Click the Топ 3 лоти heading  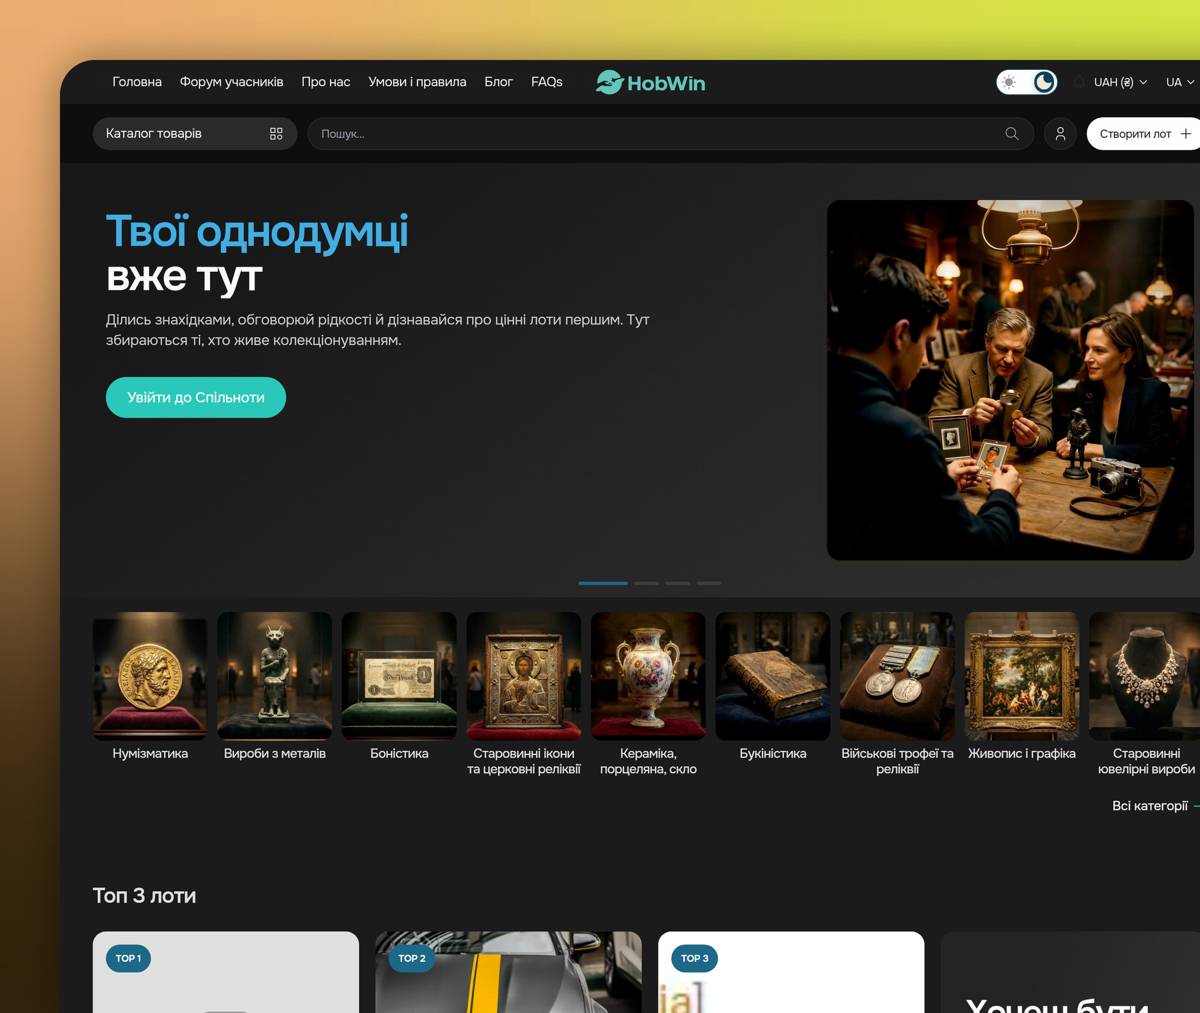pos(144,896)
